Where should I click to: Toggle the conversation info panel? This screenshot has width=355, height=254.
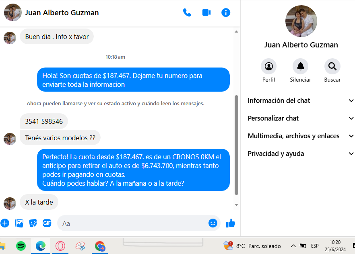(x=226, y=12)
